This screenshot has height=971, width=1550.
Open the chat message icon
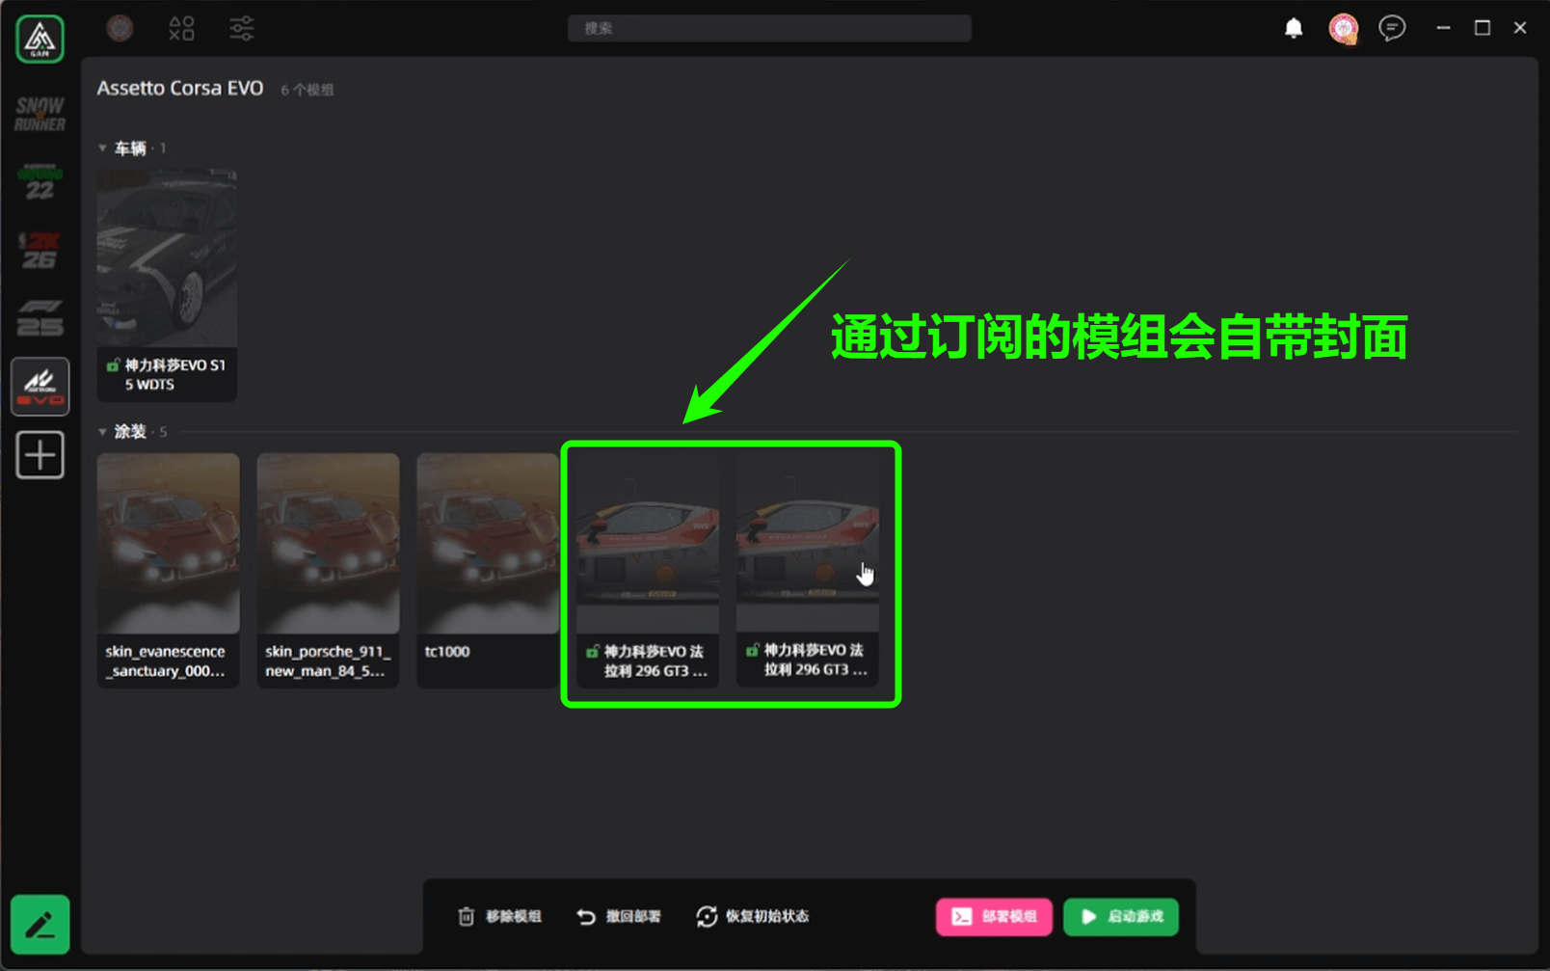click(1392, 28)
